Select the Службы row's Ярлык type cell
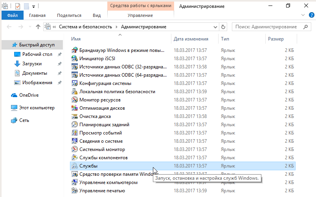Screen dimensions: 316x197 click(x=228, y=166)
